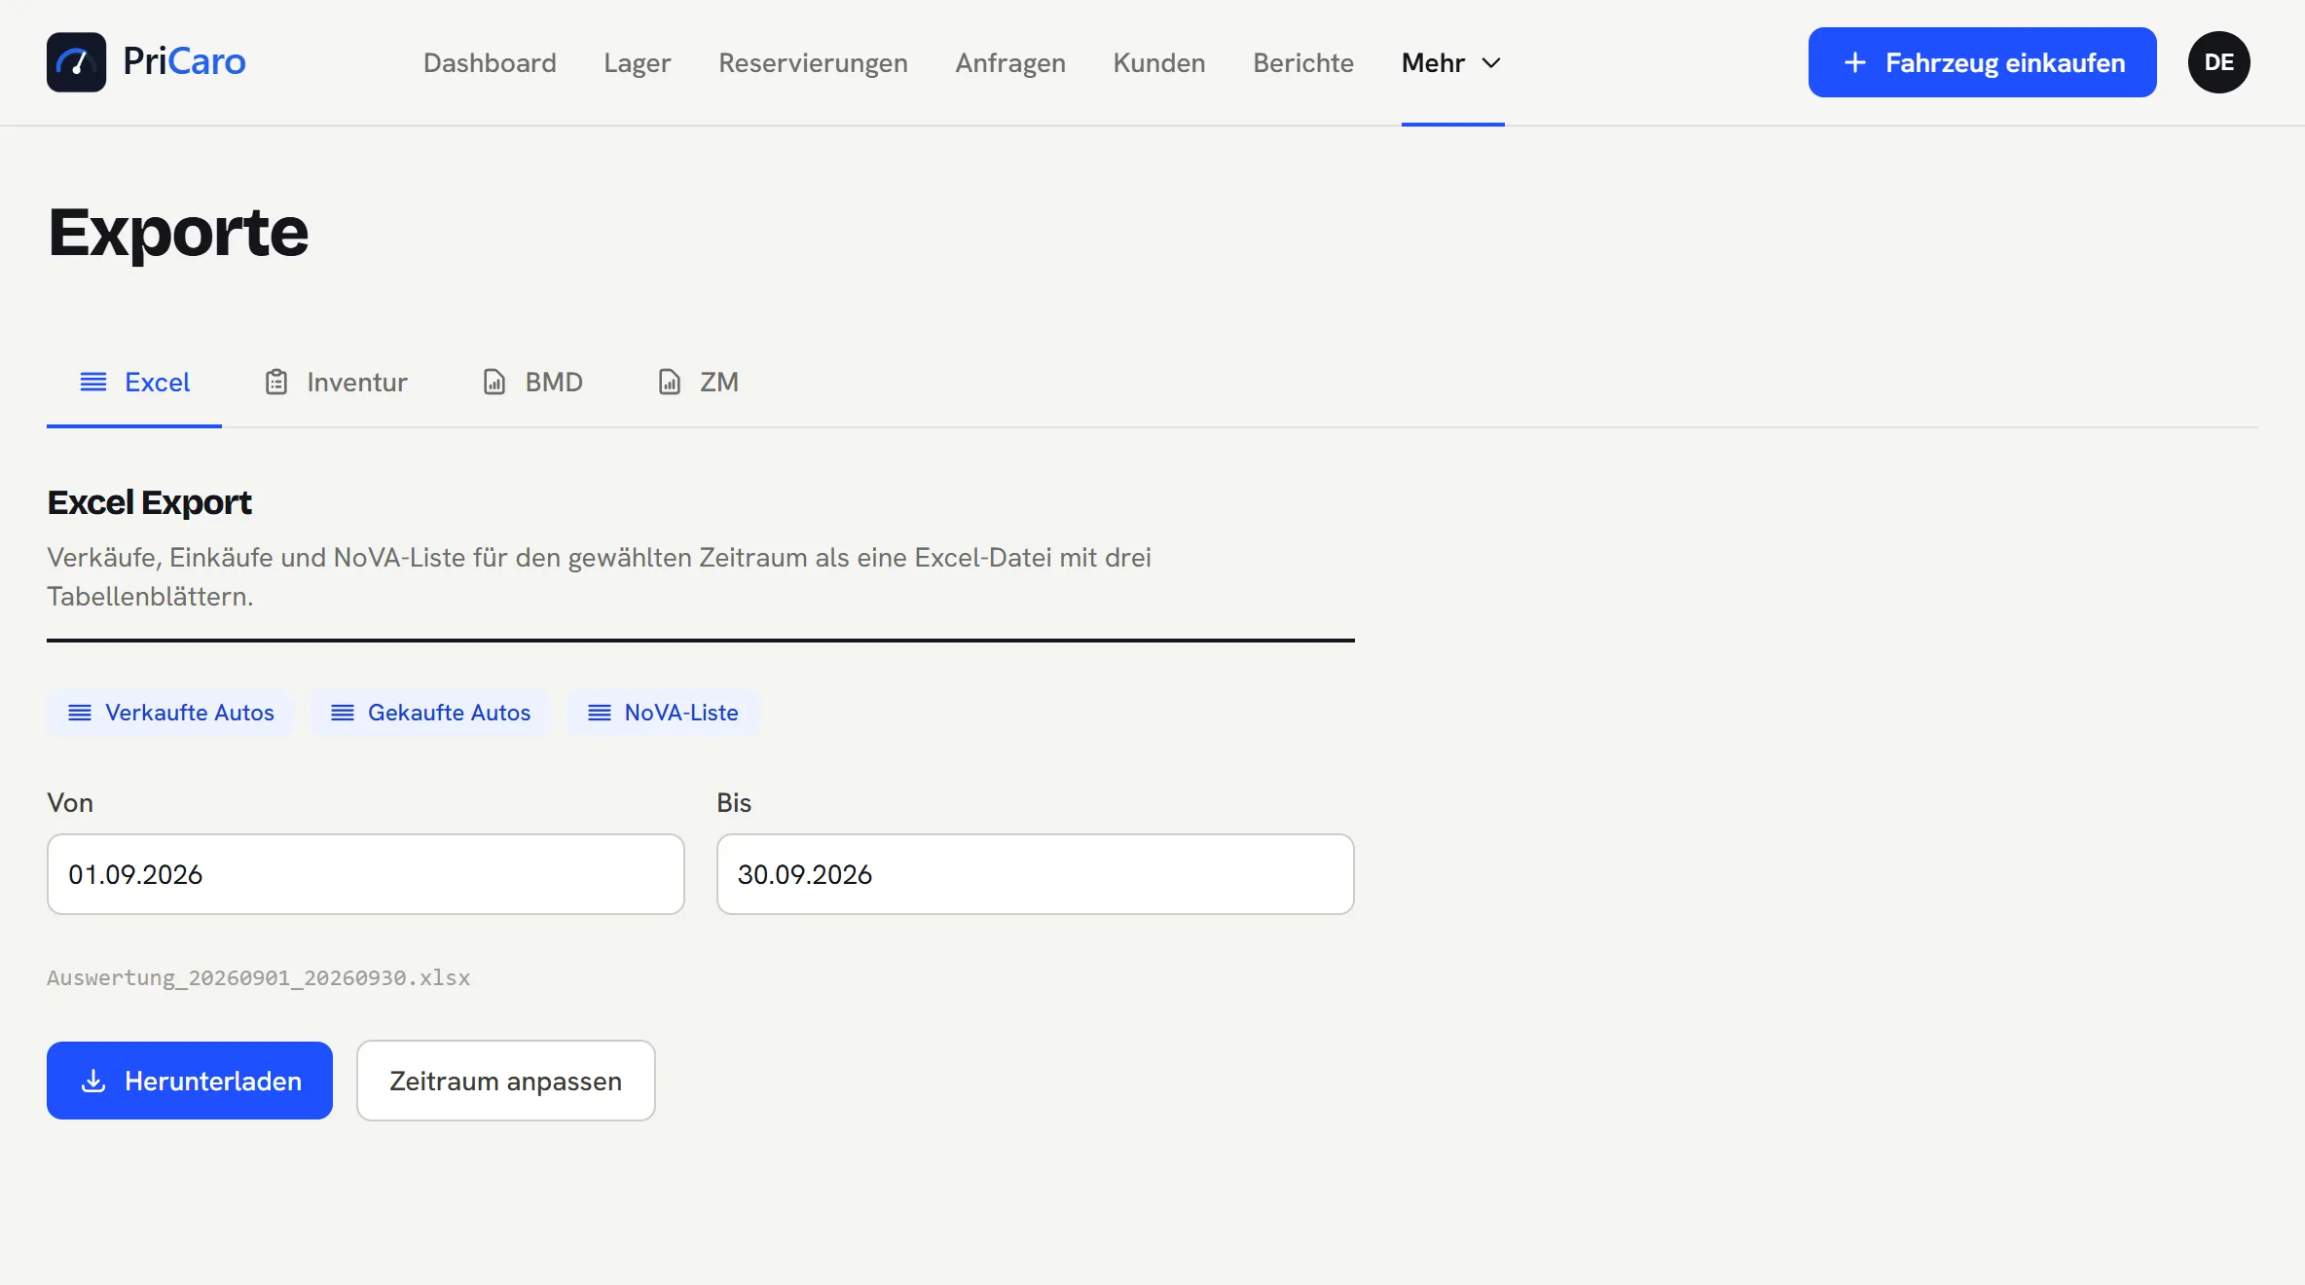
Task: Navigate to Anfragen
Action: 1010,62
